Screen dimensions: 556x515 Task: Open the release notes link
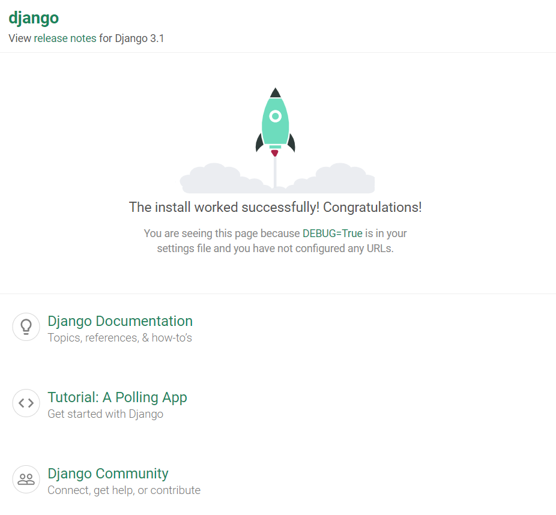pyautogui.click(x=65, y=38)
